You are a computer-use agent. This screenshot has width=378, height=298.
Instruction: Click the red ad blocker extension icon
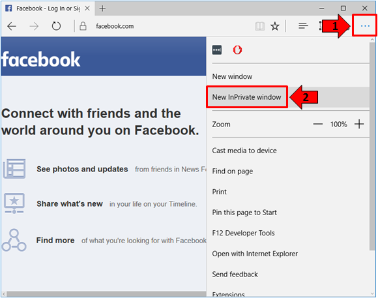(237, 50)
